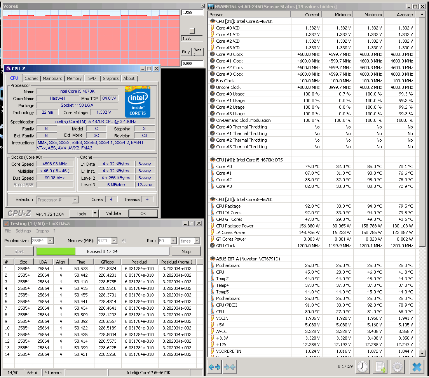This screenshot has width=429, height=378.
Task: Switch to the Memory tab in CPU-Z
Action: 75,78
